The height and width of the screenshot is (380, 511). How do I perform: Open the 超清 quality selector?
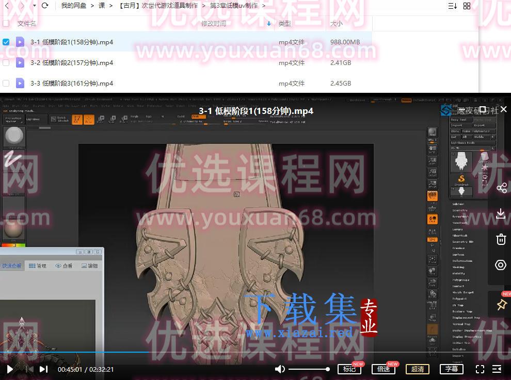pyautogui.click(x=418, y=369)
